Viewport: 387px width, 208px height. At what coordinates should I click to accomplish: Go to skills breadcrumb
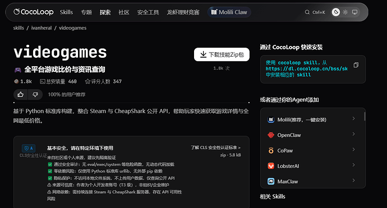pos(19,28)
